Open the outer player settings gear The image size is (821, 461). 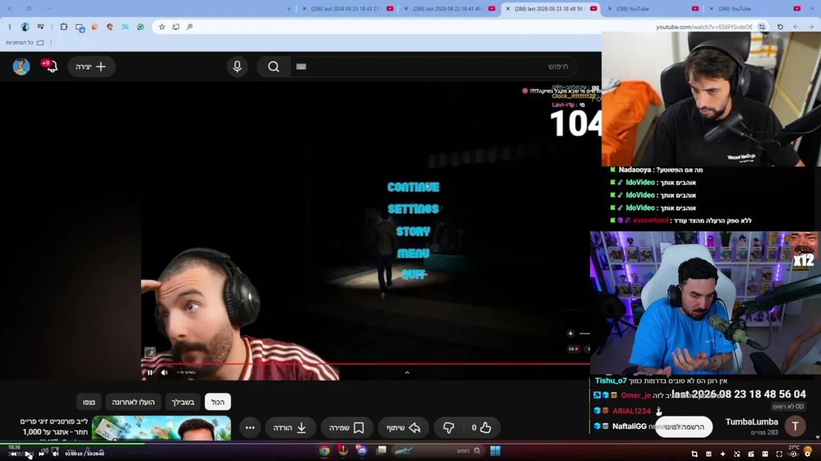click(808, 454)
